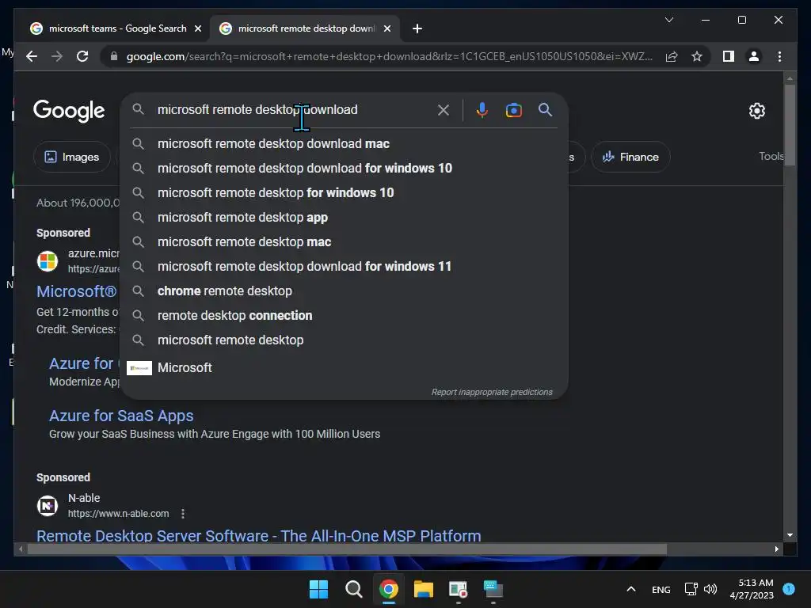Viewport: 811px width, 608px height.
Task: Clear the search box text
Action: pos(444,110)
